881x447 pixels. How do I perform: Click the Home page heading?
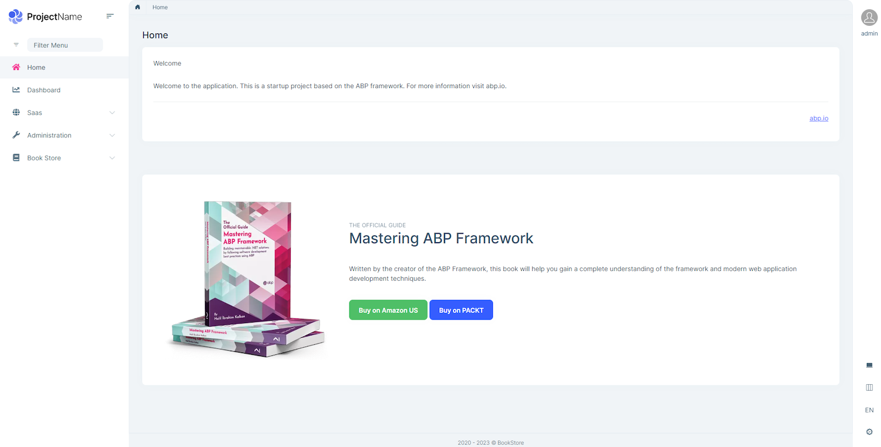[x=155, y=35]
